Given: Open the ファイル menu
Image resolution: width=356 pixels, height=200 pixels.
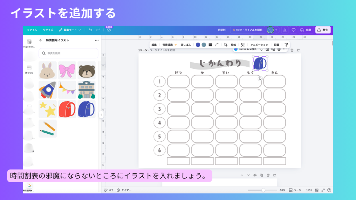Looking at the screenshot, I should click(x=32, y=30).
